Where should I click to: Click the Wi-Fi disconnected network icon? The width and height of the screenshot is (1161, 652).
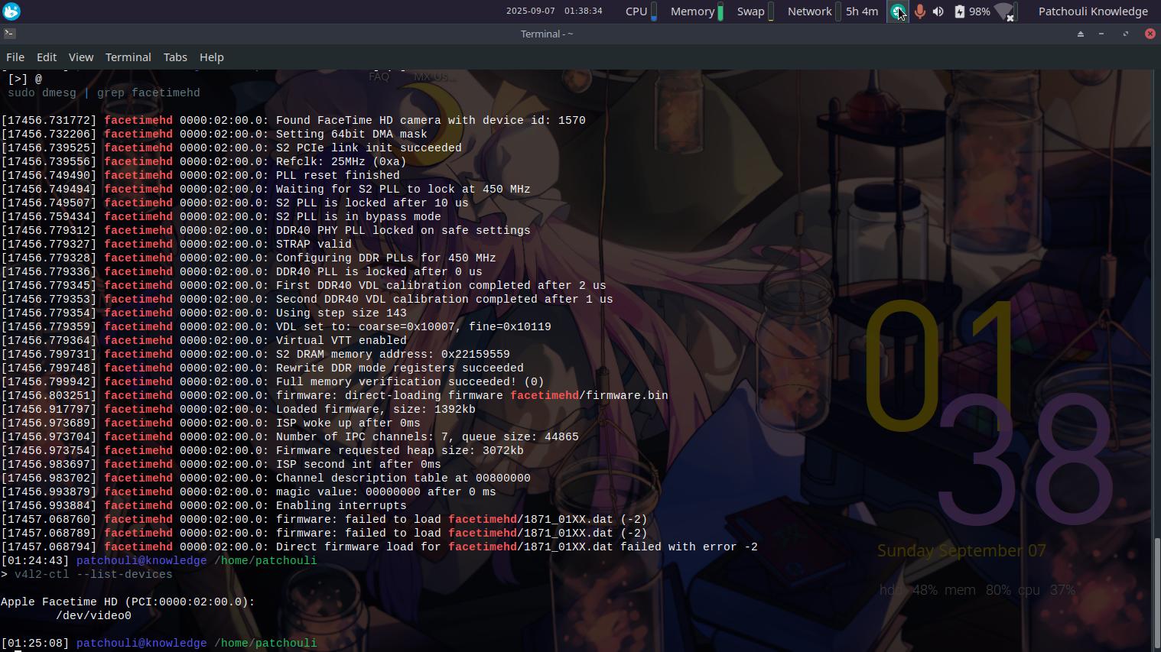pos(1004,11)
